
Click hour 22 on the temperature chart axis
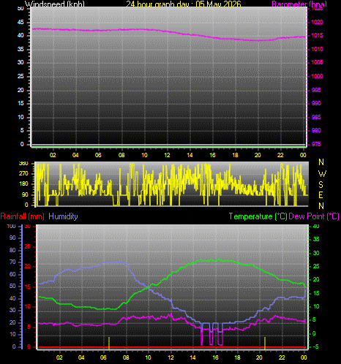(282, 357)
